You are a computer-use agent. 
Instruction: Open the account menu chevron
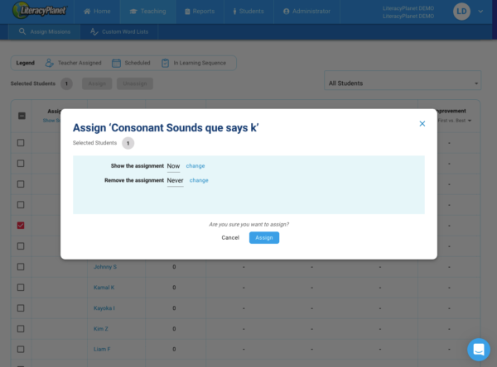[x=480, y=12]
